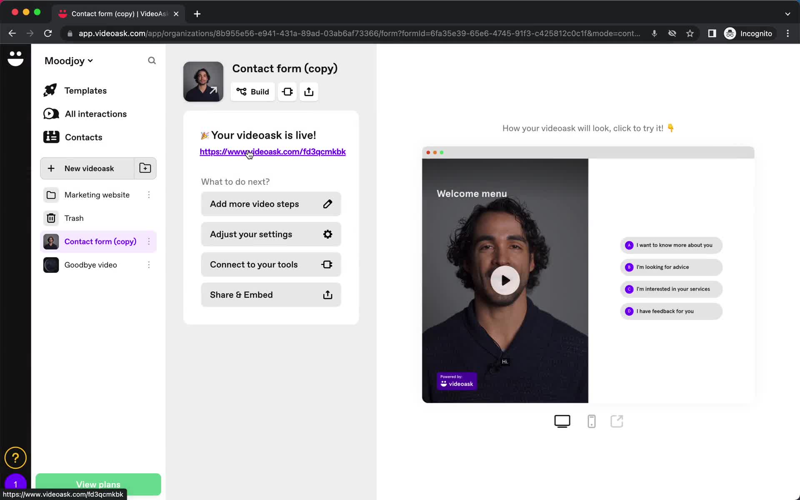
Task: Click View plans upgrade button
Action: coord(98,484)
